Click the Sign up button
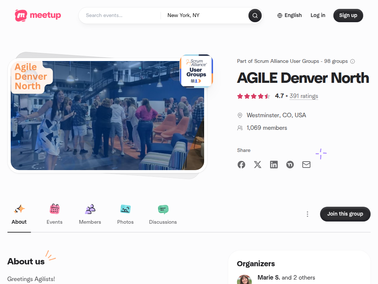 pos(348,16)
